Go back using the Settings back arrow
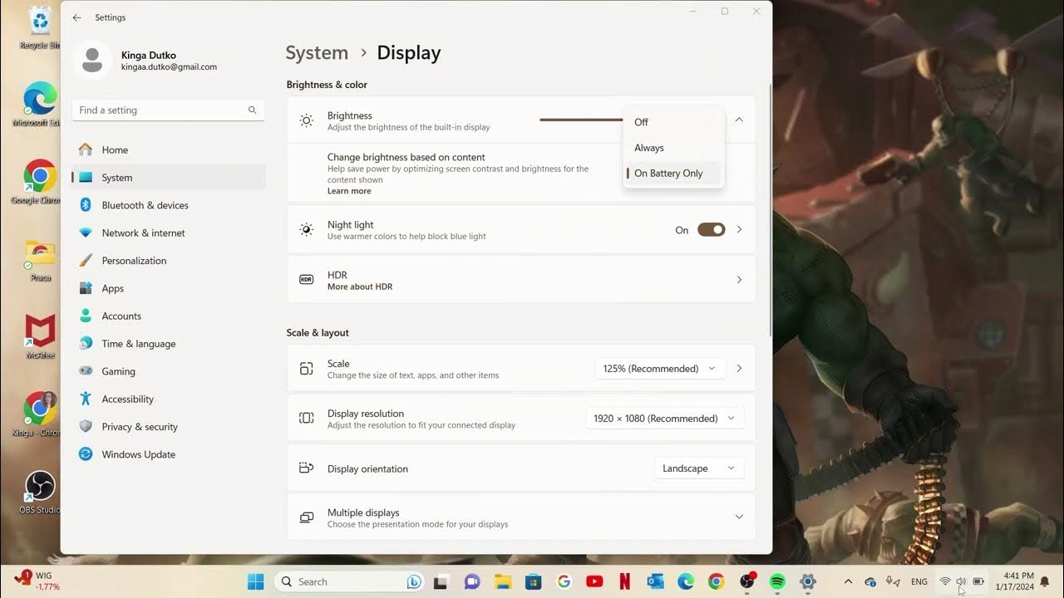The width and height of the screenshot is (1064, 598). pyautogui.click(x=76, y=17)
